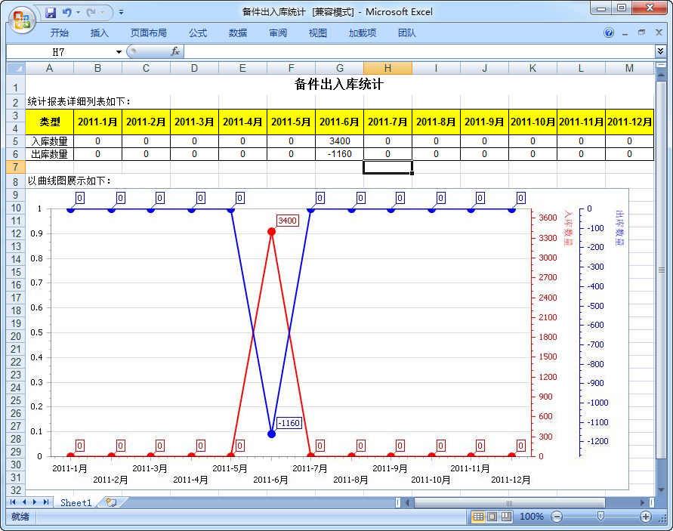Click the 100% zoom level button
673x531 pixels.
coord(531,517)
